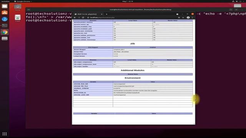The height and width of the screenshot is (138, 246).
Task: Click the Stream Filter row label
Action: click(93, 52)
